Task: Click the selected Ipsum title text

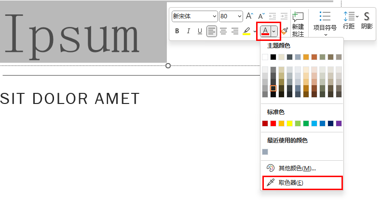Action: tap(72, 37)
